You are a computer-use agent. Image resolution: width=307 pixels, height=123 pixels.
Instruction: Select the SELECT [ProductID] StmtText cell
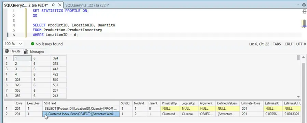81,109
